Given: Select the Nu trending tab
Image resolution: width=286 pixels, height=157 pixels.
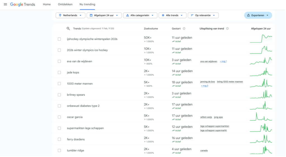Looking at the screenshot, I should [87, 4].
